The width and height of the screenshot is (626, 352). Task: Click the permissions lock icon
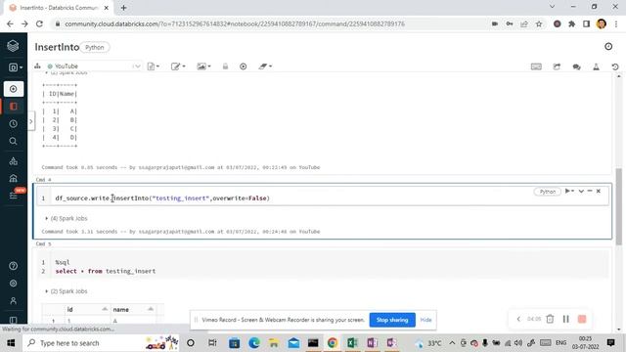click(x=225, y=66)
